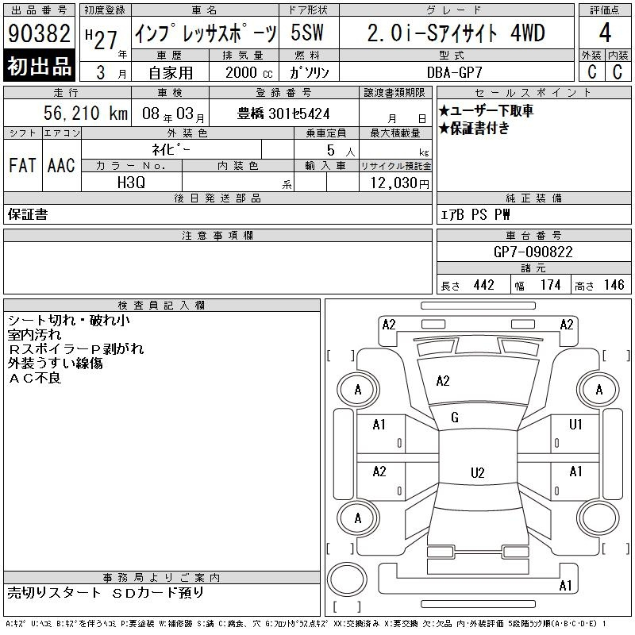The image size is (635, 635).
Task: Click 保証書 under 後日発送部品
Action: point(28,214)
